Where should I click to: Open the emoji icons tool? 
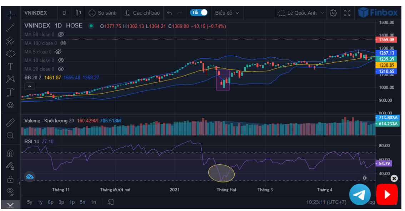10,105
